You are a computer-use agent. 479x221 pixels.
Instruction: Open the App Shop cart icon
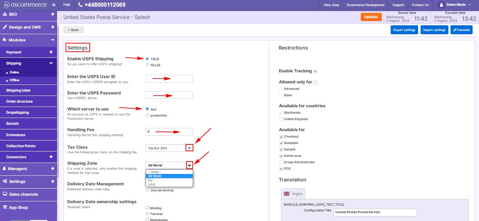pos(5,207)
